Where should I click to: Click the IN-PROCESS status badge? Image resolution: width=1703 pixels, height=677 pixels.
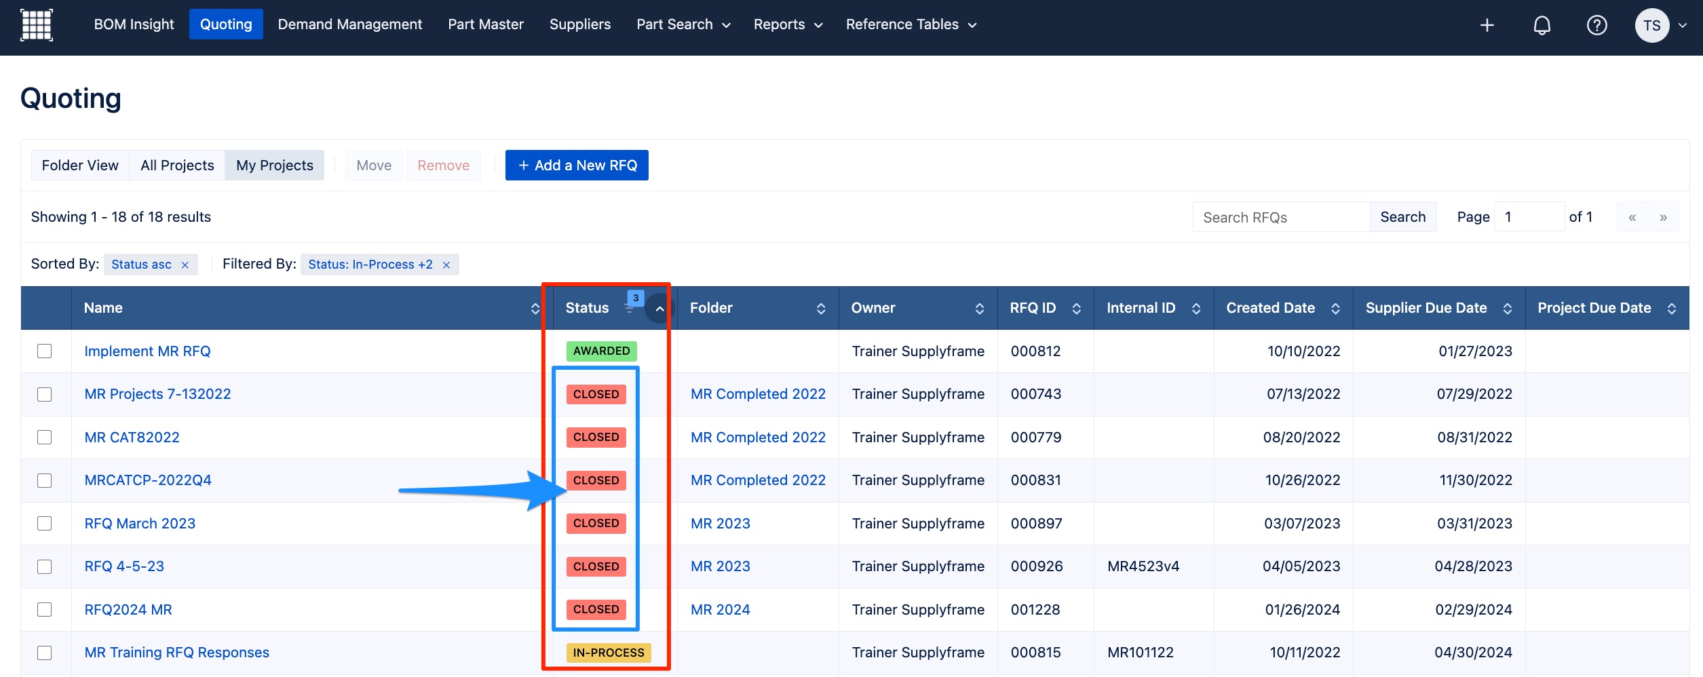[x=609, y=653]
